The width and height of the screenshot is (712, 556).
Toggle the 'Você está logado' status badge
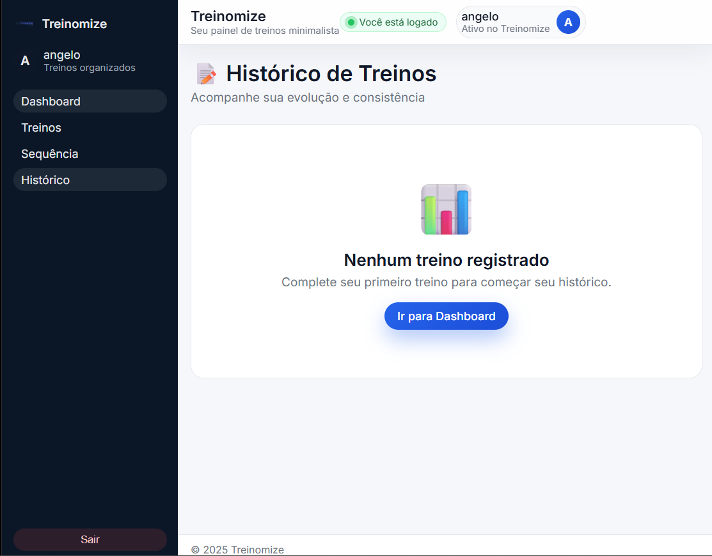393,22
